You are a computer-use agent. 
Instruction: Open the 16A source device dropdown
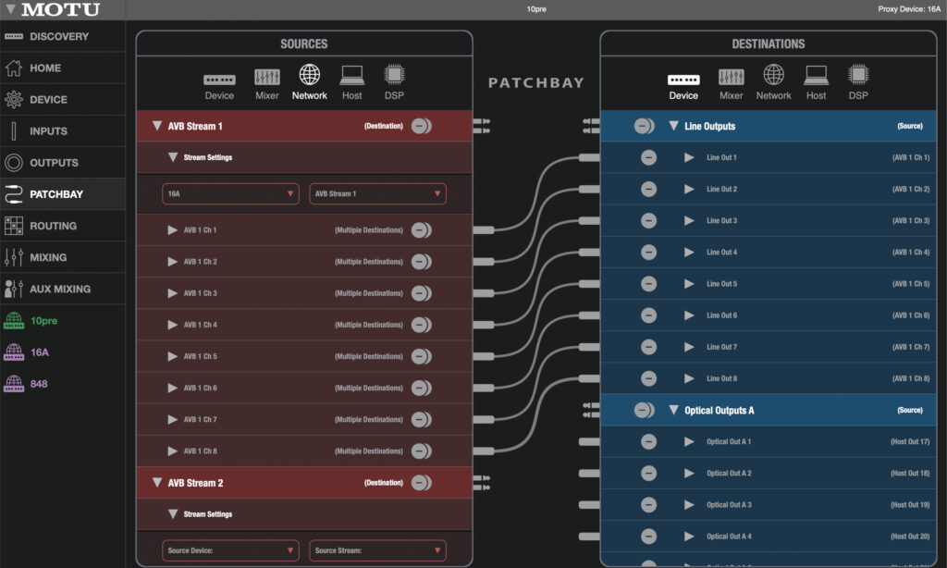[230, 194]
